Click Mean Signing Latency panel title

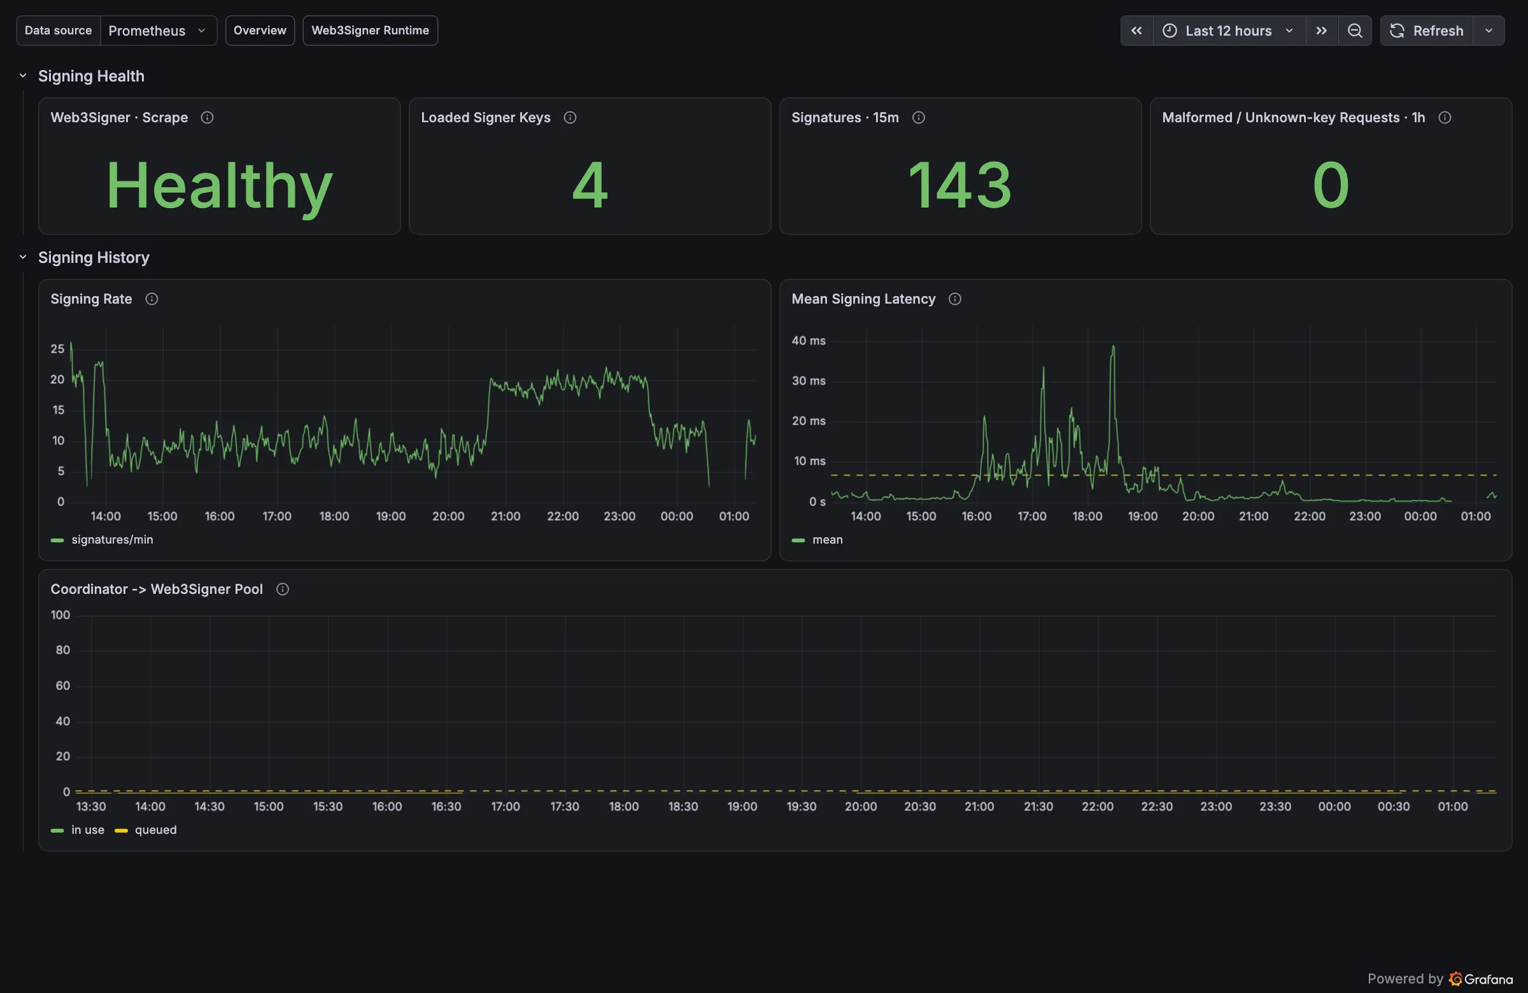click(x=863, y=299)
